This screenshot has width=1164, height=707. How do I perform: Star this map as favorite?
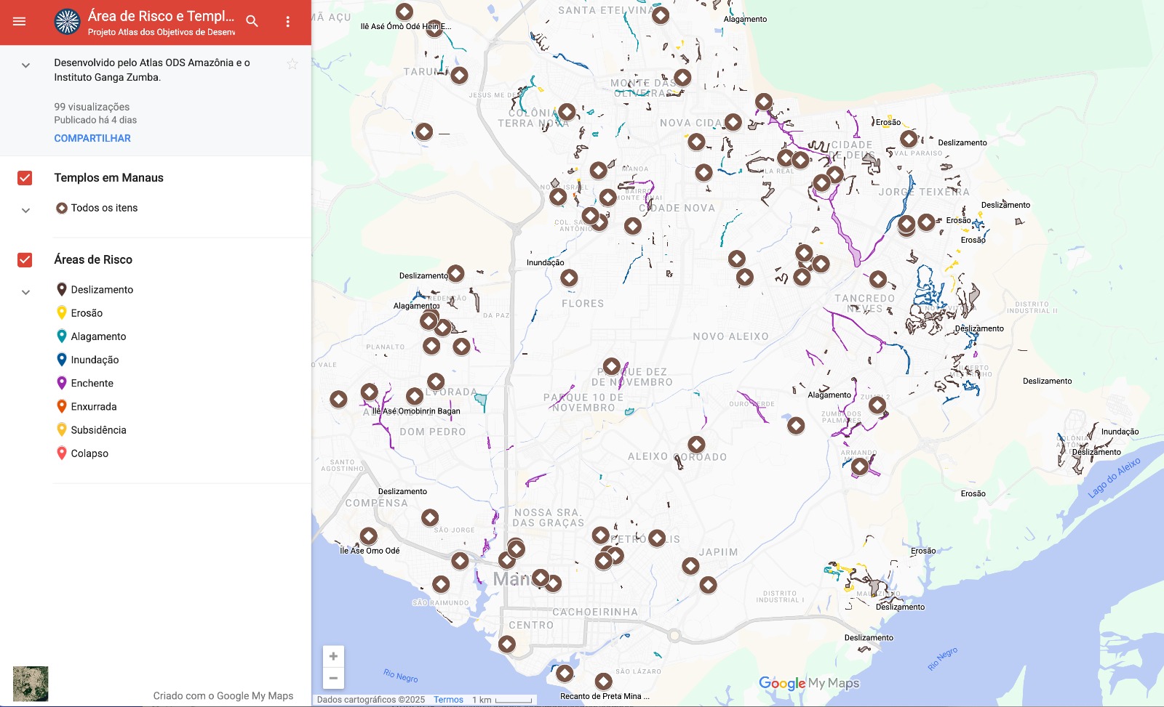[292, 64]
